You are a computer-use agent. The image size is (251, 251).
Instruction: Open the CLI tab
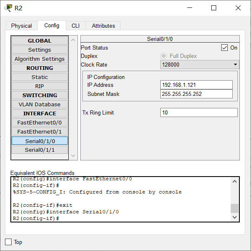pos(75,26)
